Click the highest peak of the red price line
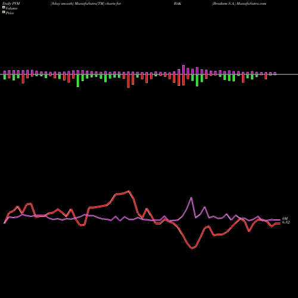Screen dimensions: 298x298 [129, 191]
